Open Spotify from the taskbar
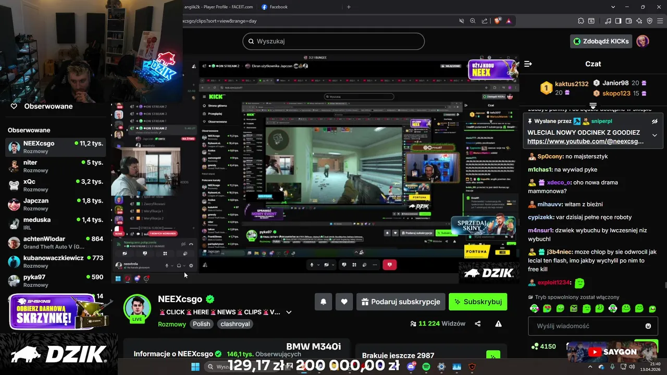Screen dimensions: 667x375 coord(426,367)
